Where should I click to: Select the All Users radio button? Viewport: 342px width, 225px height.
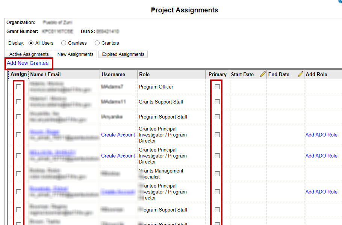click(x=31, y=43)
